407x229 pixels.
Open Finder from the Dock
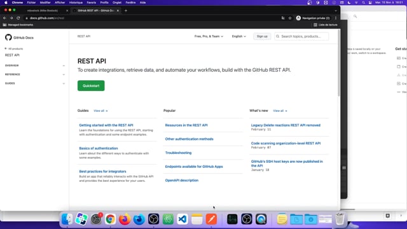pyautogui.click(x=67, y=219)
